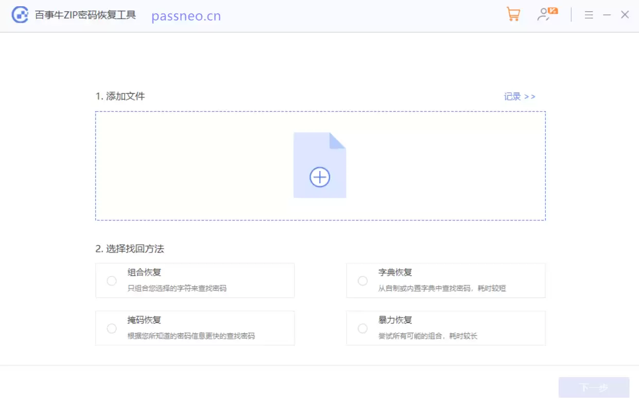Open the passneo.cn website link
This screenshot has height=408, width=639.
pyautogui.click(x=186, y=15)
